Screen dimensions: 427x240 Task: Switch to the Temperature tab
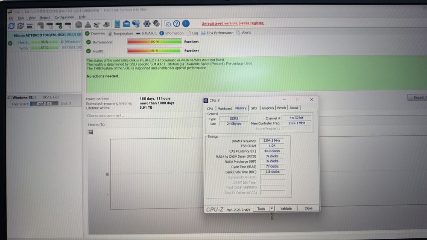pos(121,33)
